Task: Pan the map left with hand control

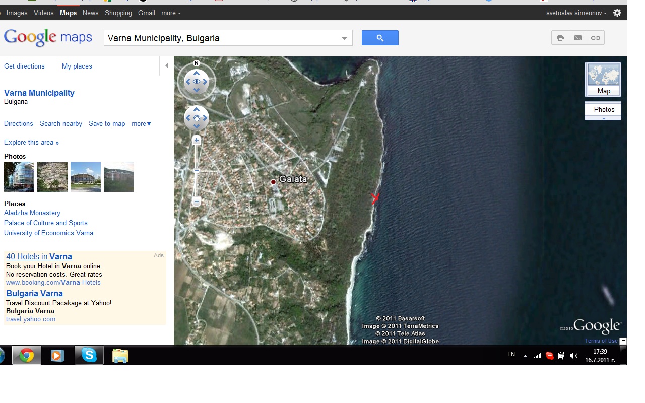Action: [188, 118]
